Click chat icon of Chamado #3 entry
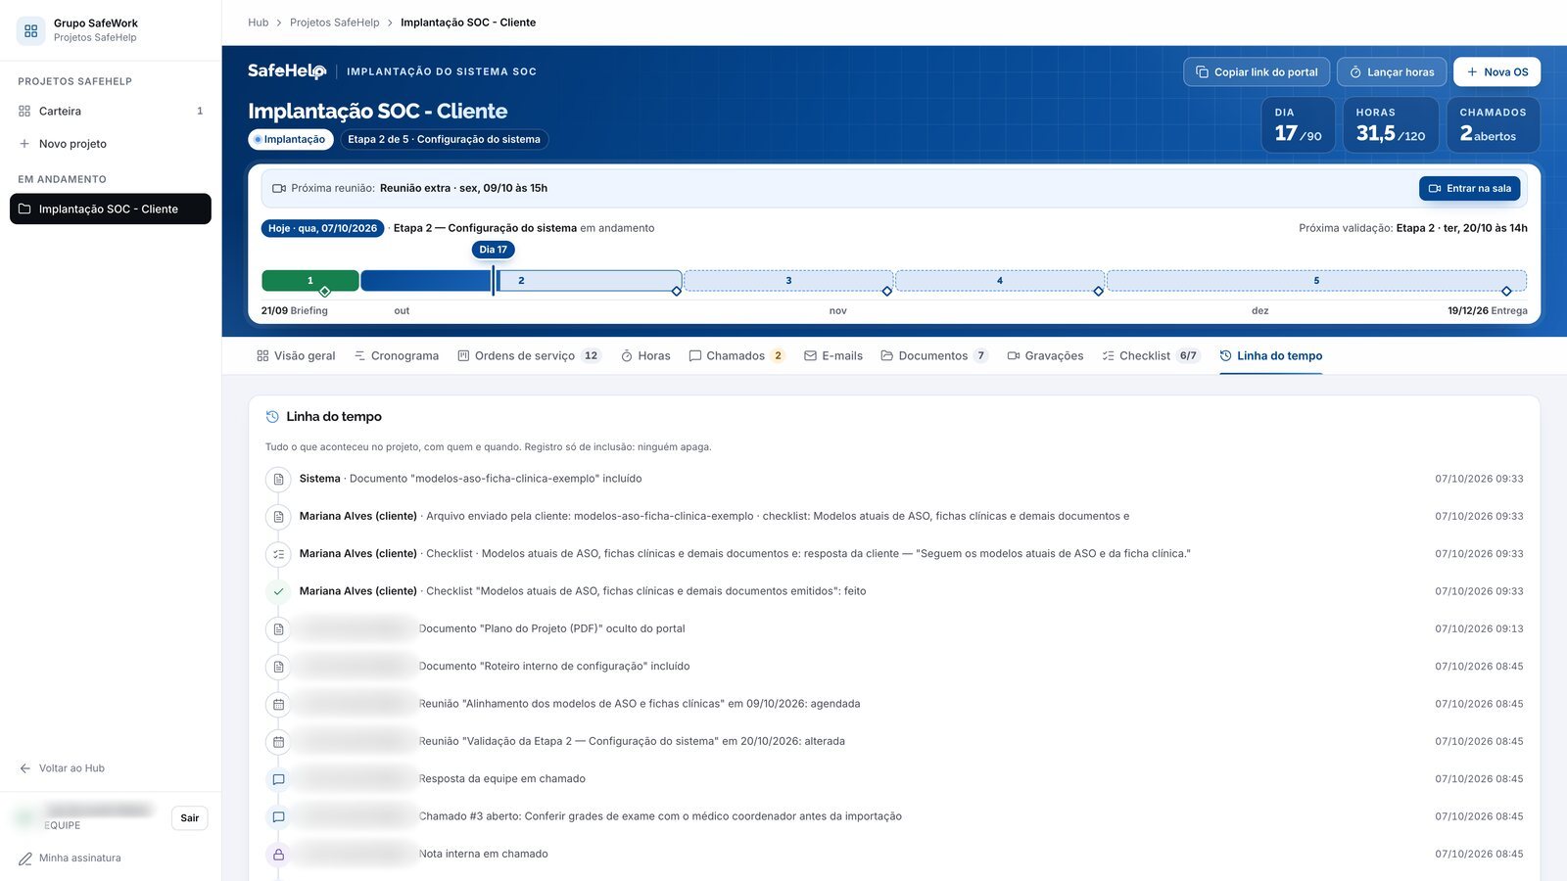 point(278,816)
